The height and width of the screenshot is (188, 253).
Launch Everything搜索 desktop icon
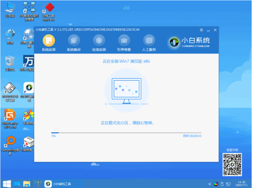click(x=10, y=145)
